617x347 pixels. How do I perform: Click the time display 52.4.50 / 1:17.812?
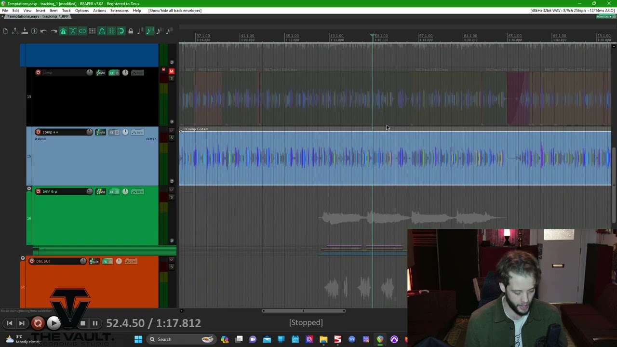point(153,323)
